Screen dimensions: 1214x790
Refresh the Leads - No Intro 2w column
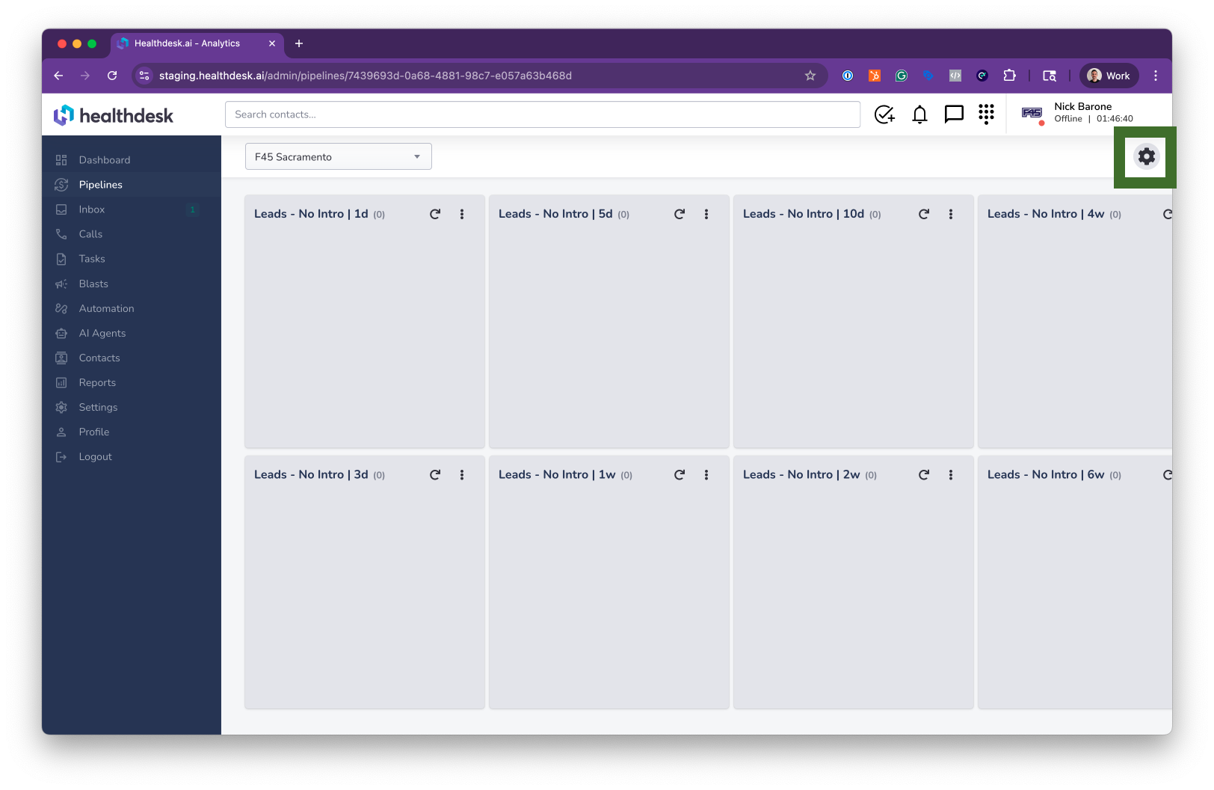pos(923,474)
